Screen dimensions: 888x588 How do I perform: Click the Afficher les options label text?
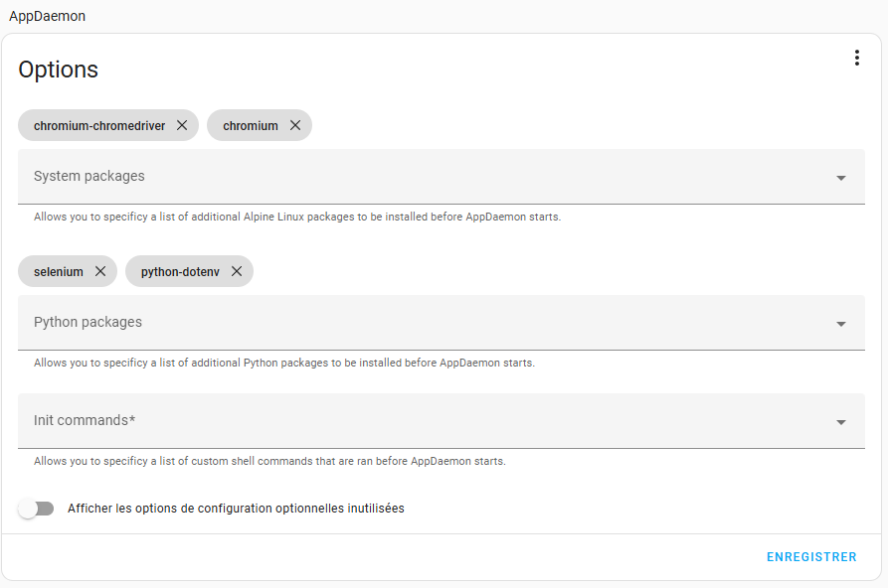pos(236,509)
